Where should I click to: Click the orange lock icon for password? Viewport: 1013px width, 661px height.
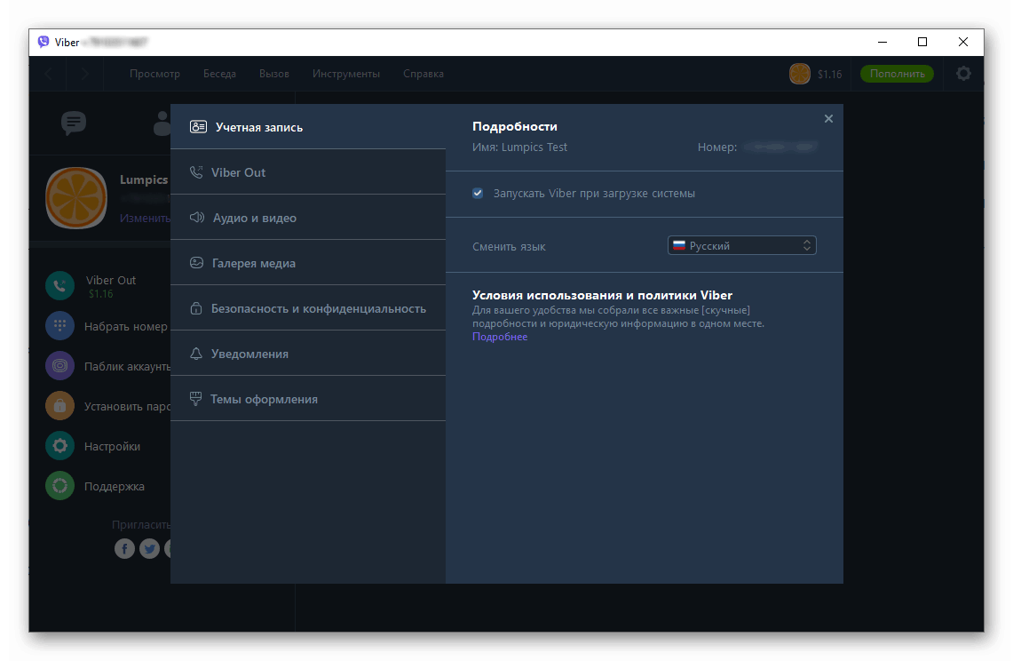59,406
